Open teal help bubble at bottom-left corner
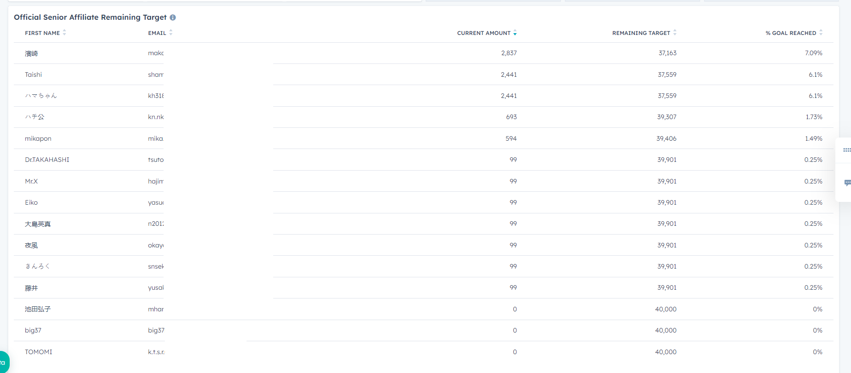This screenshot has height=373, width=851. [4, 362]
